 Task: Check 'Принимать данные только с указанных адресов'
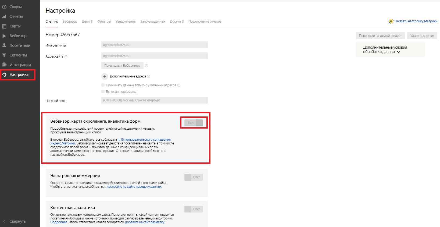[103, 85]
